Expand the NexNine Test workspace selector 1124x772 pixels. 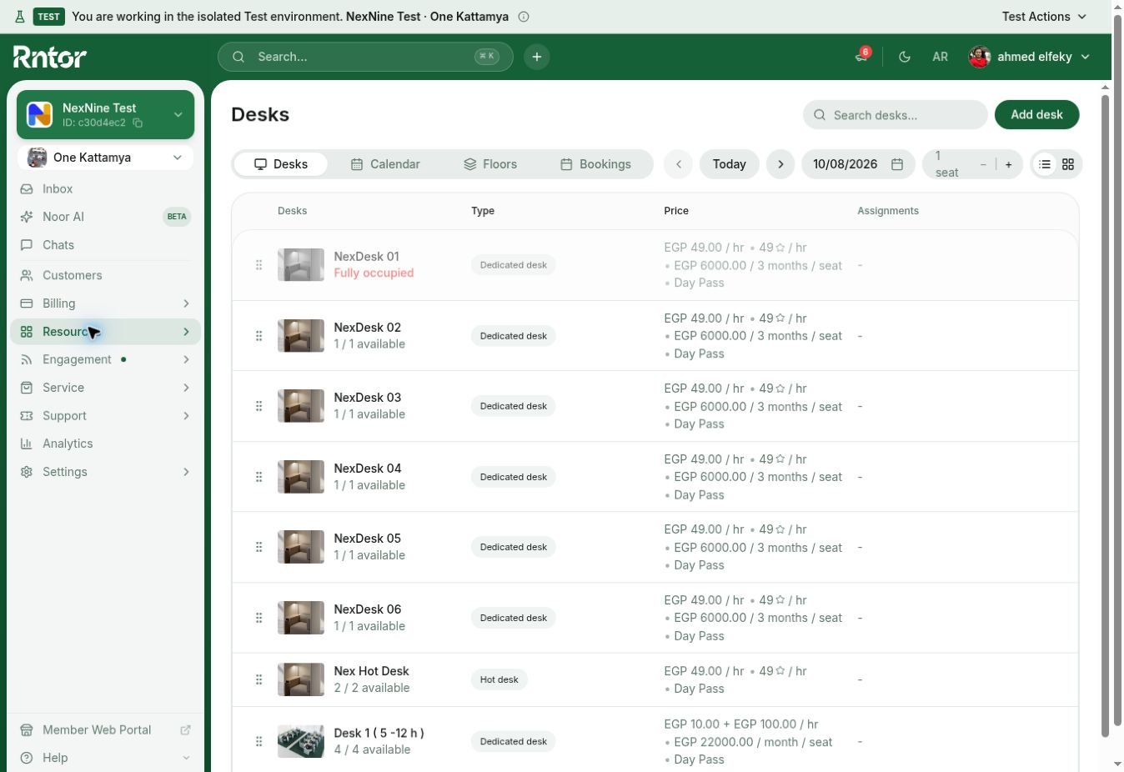tap(105, 114)
